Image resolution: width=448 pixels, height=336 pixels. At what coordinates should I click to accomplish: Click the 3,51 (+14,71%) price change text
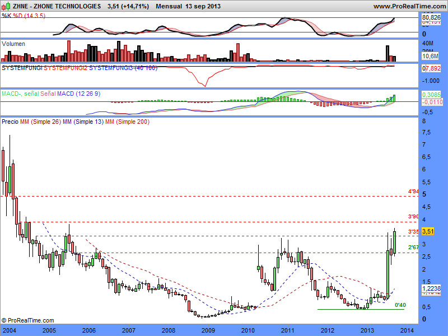[x=128, y=6]
